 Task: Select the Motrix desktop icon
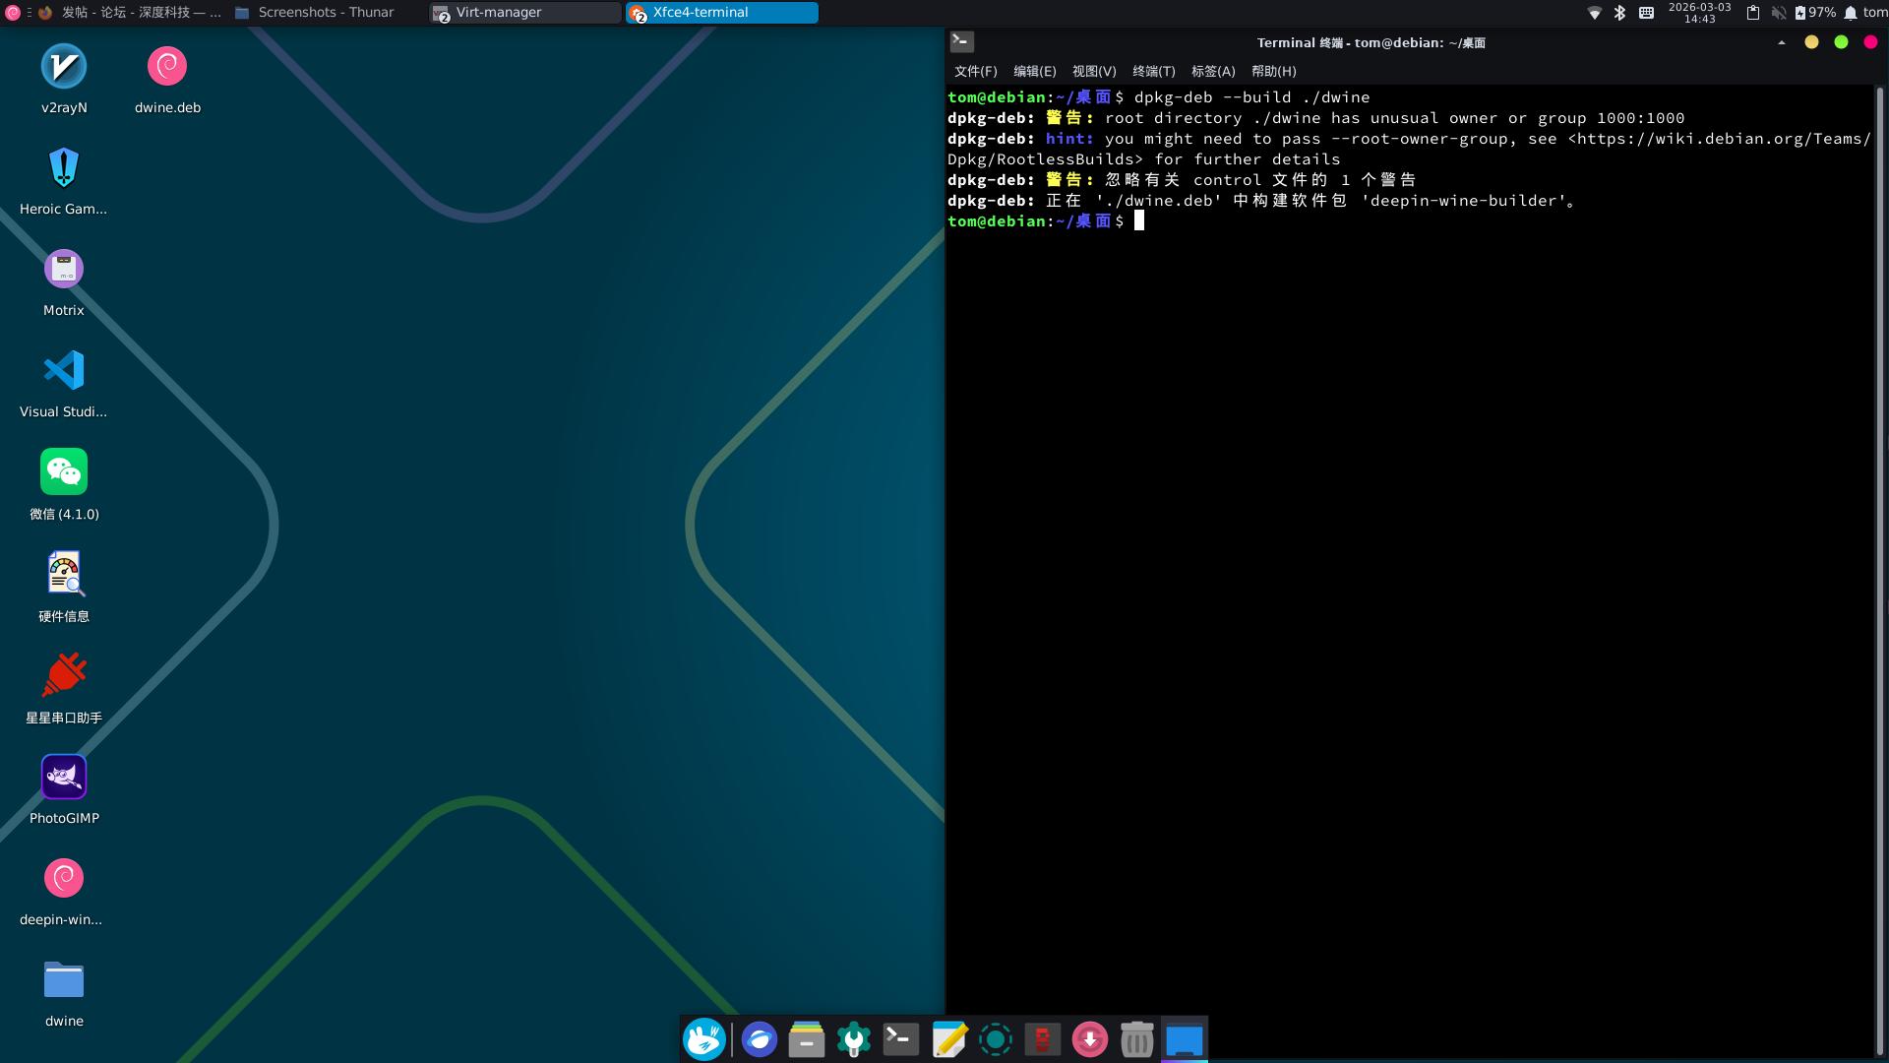[64, 270]
